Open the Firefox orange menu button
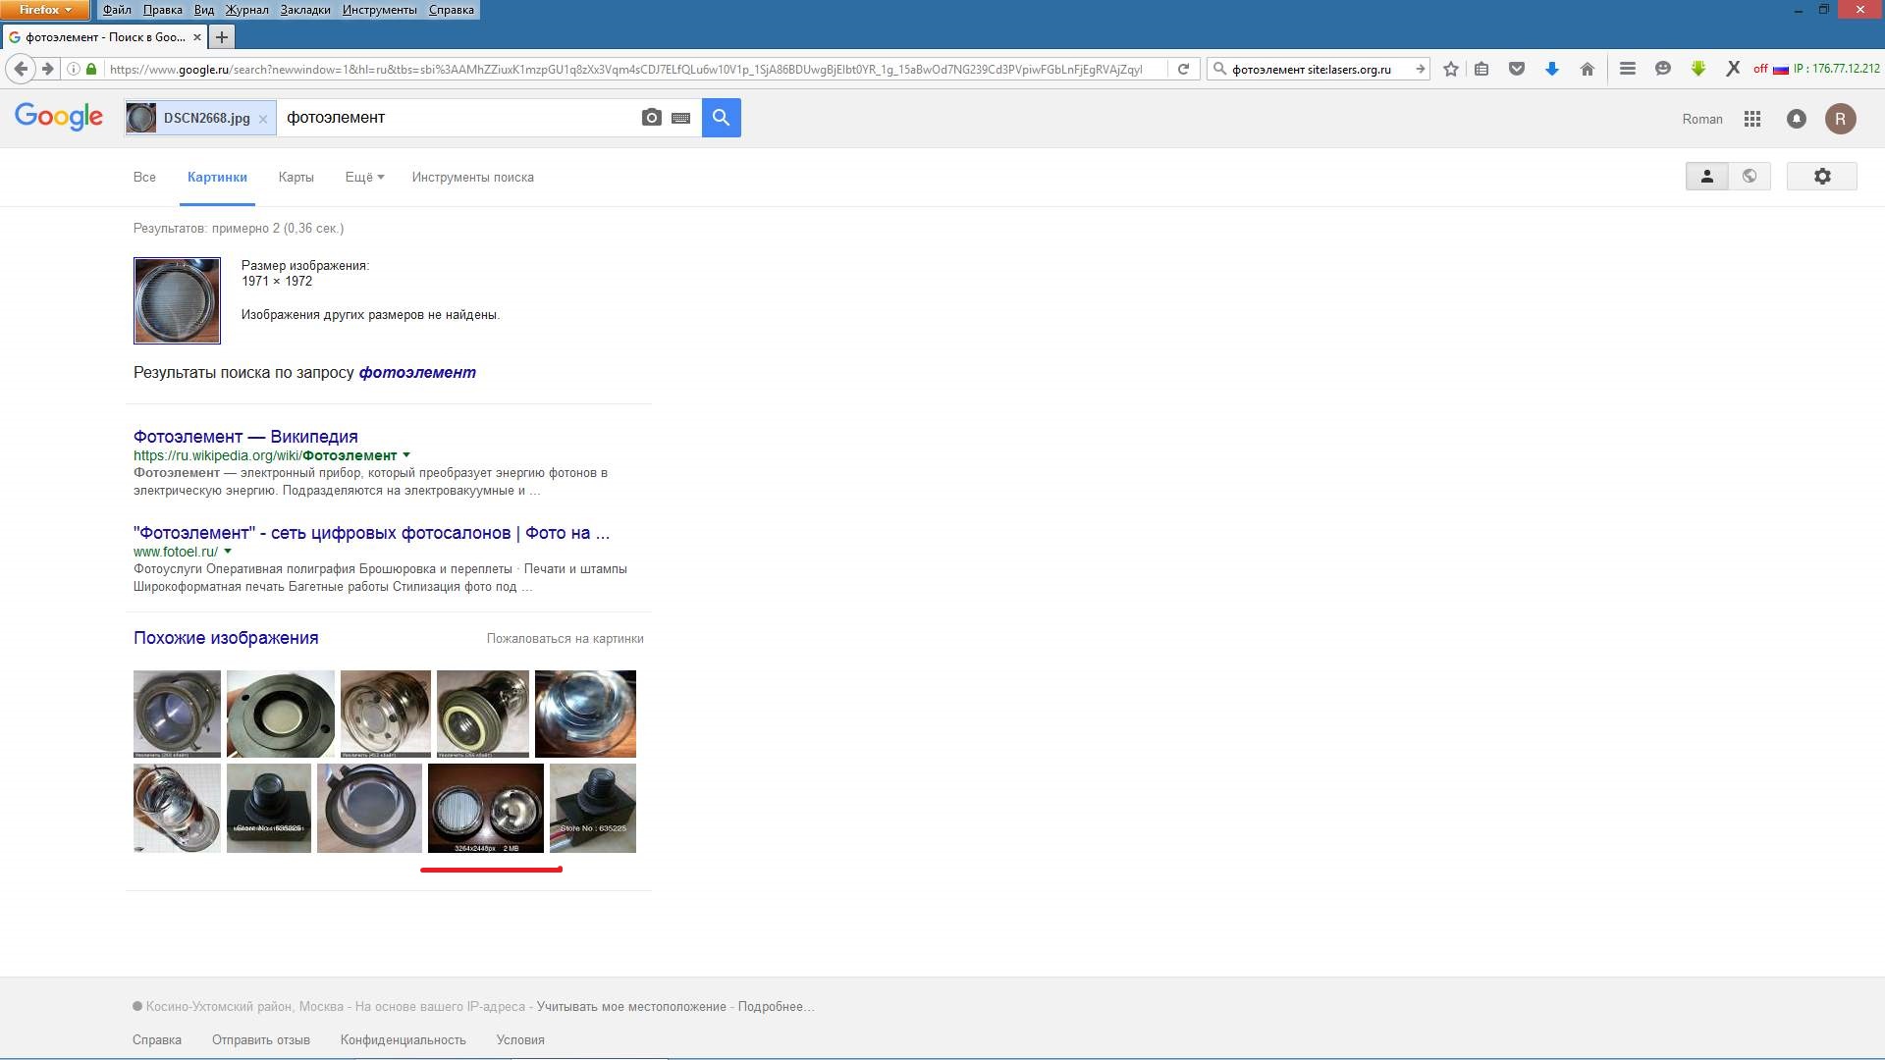The image size is (1885, 1060). pyautogui.click(x=45, y=10)
